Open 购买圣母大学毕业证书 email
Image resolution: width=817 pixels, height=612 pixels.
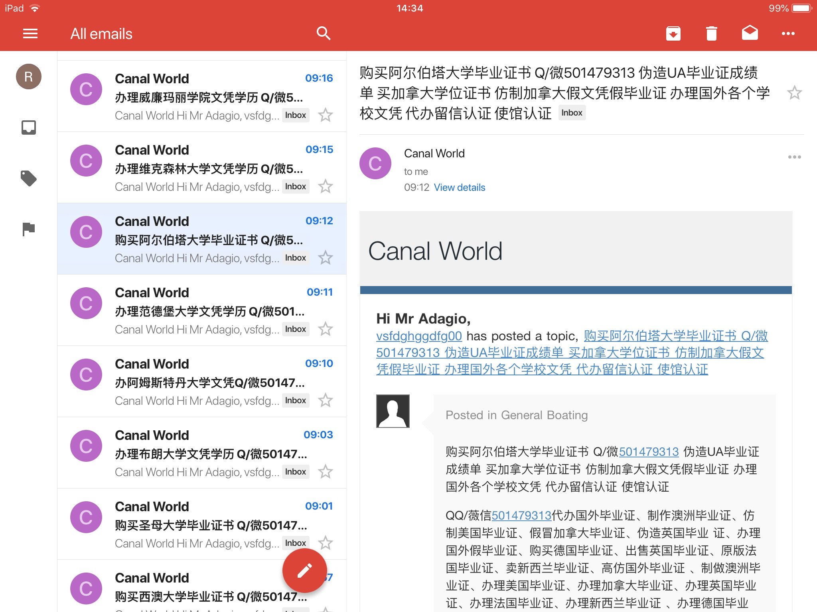coord(202,524)
